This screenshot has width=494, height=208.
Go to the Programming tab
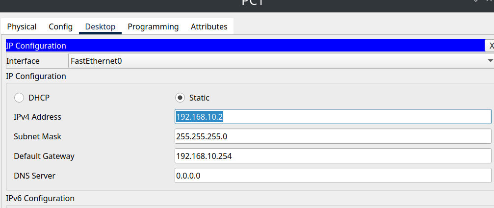click(153, 26)
